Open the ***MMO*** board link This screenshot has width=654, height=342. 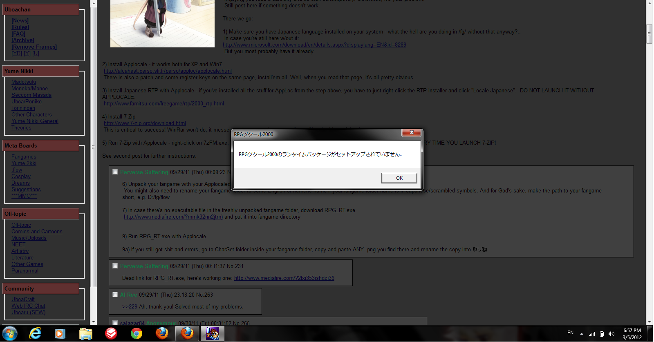[24, 196]
